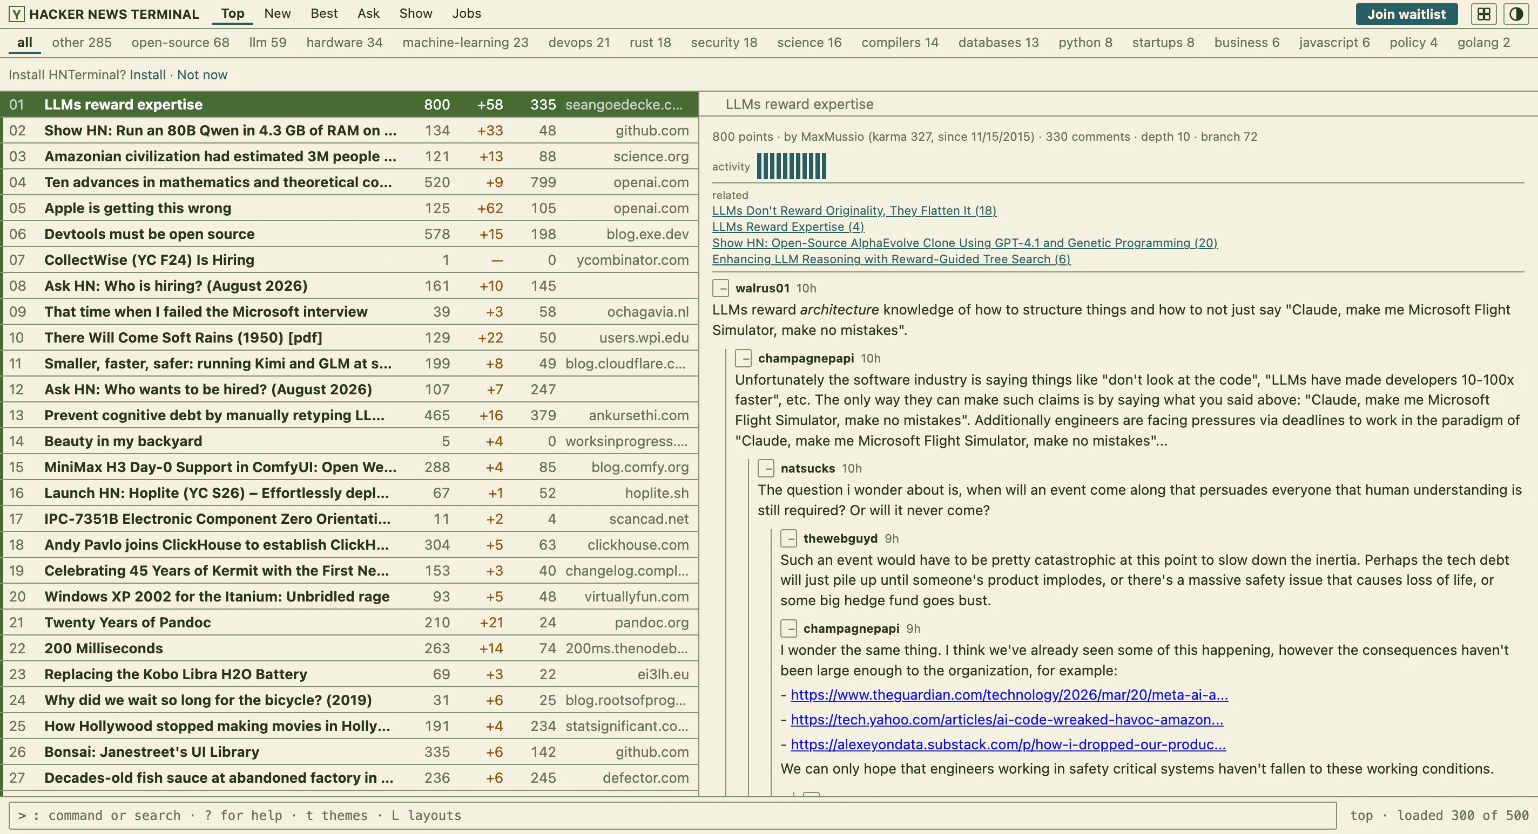
Task: Open the Ask tab
Action: pyautogui.click(x=368, y=13)
